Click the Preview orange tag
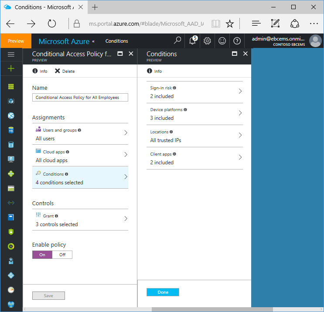324x312 pixels. [16, 41]
